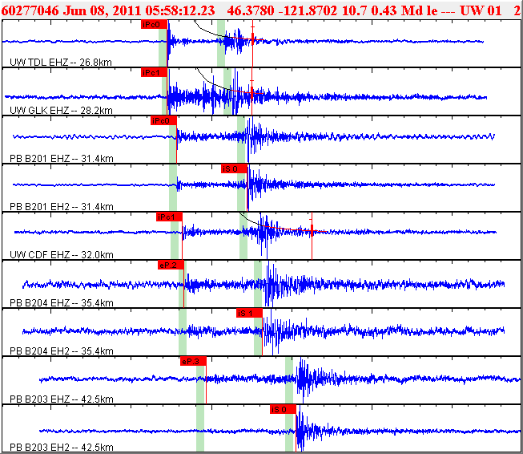Click the origin time '05:58:12.23' in header
Image resolution: width=523 pixels, height=454 pixels.
[180, 10]
